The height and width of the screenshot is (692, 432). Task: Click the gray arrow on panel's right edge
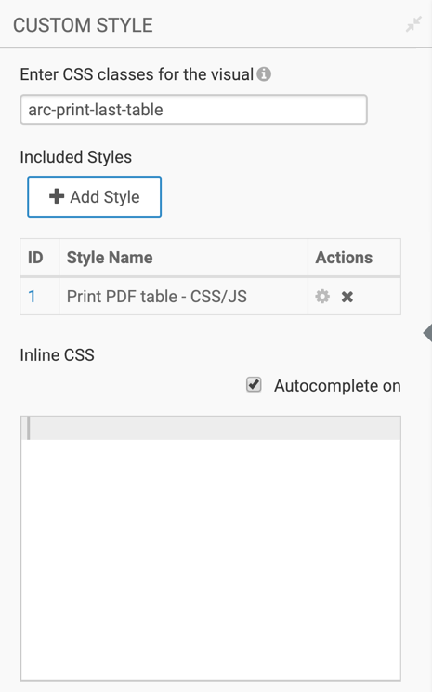coord(427,333)
